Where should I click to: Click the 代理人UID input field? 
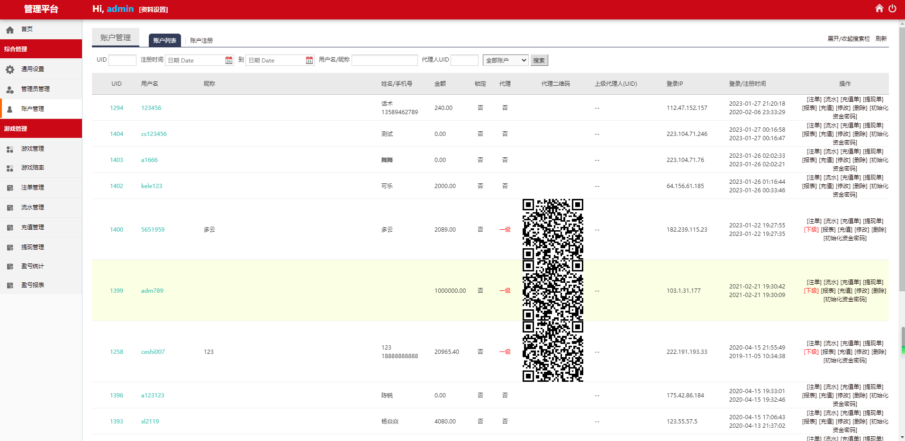coord(464,60)
